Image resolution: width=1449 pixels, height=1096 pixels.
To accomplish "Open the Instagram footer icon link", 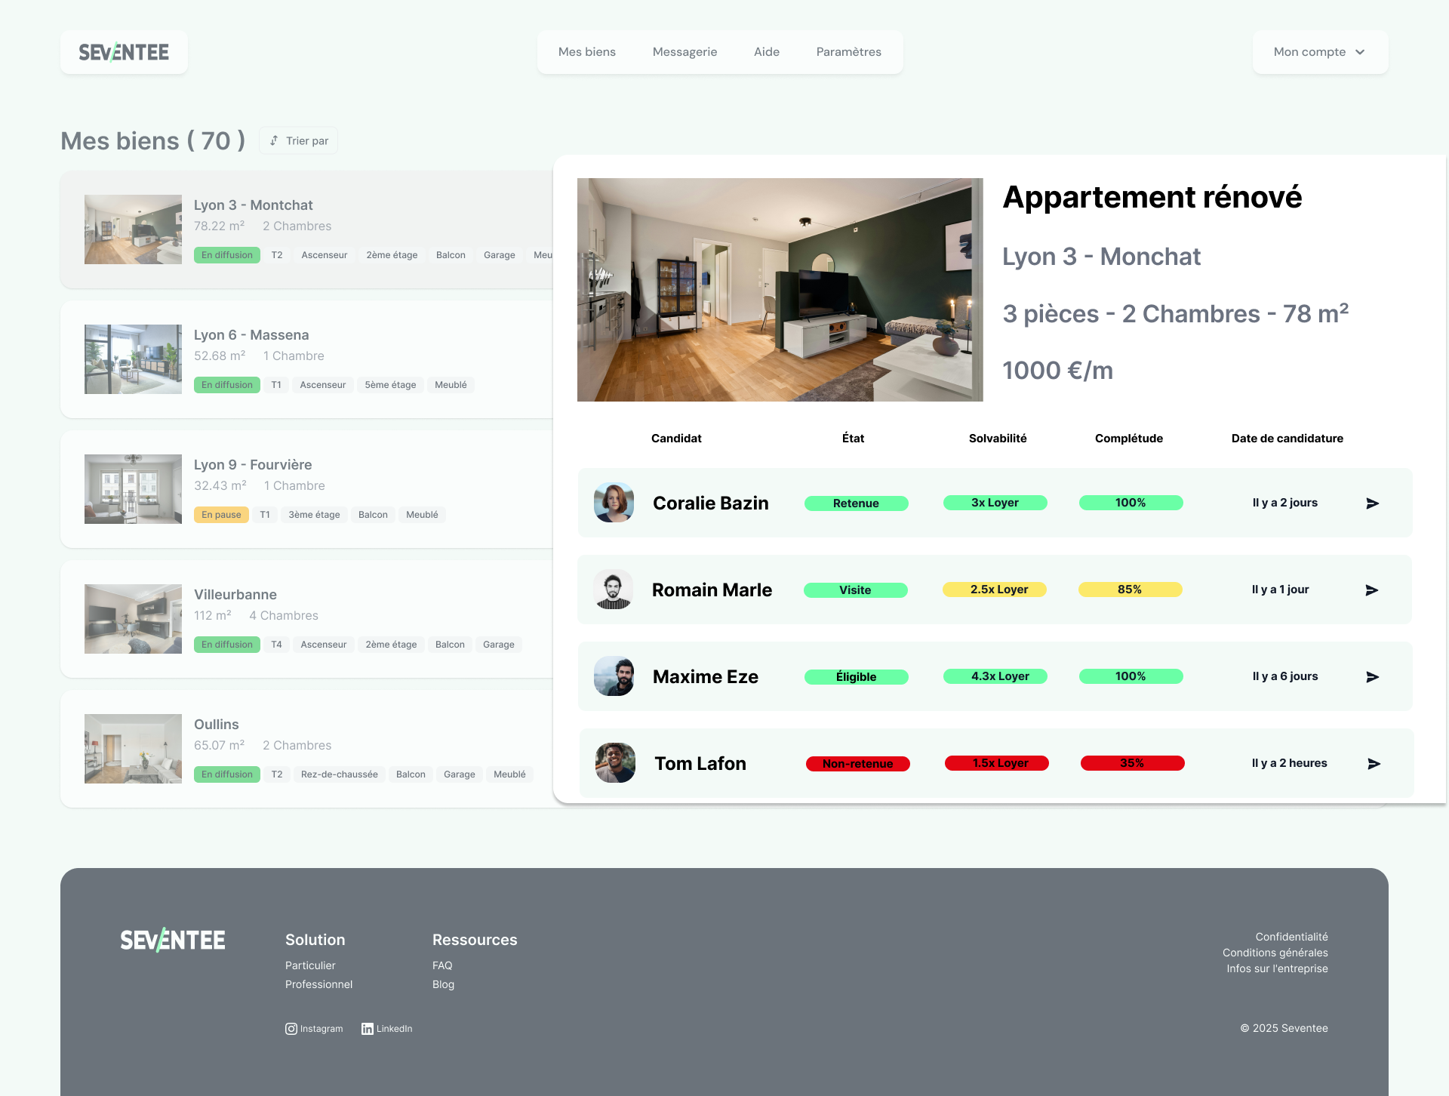I will (x=291, y=1029).
